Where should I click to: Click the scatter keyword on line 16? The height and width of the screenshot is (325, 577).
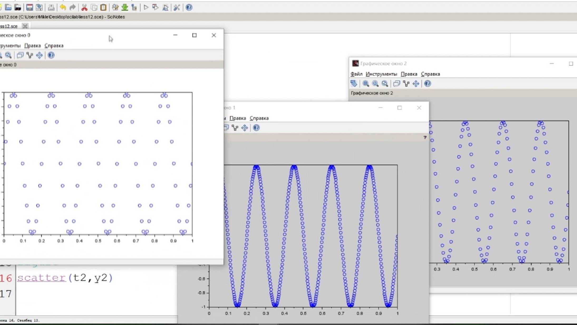tap(41, 278)
